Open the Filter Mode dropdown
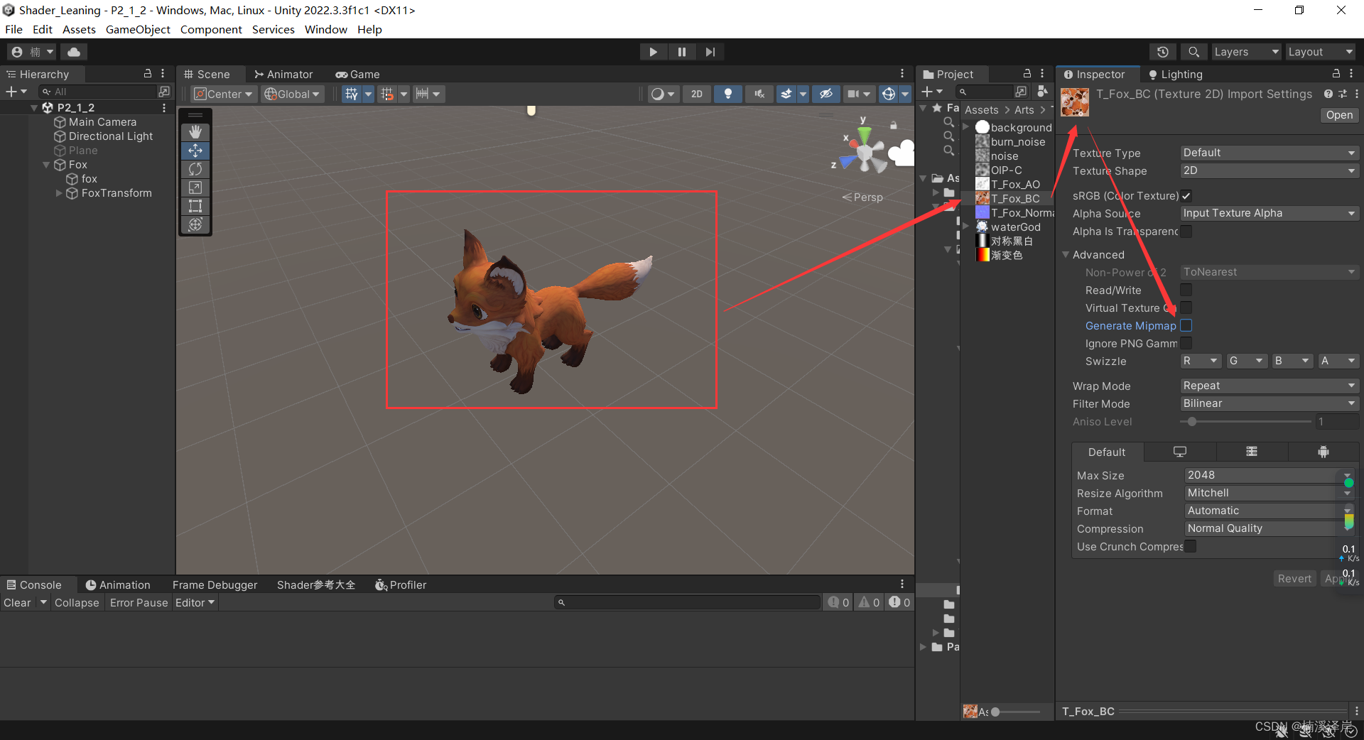Screen dimensions: 1364x740 click(1269, 403)
